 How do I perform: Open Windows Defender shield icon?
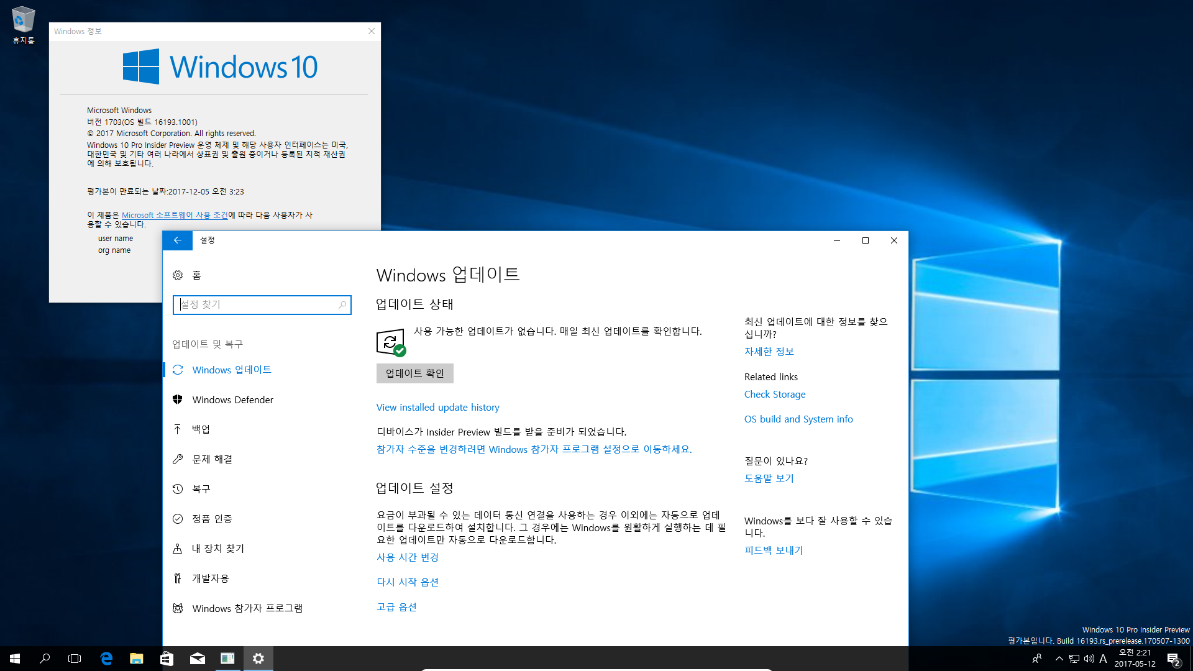[x=178, y=399]
